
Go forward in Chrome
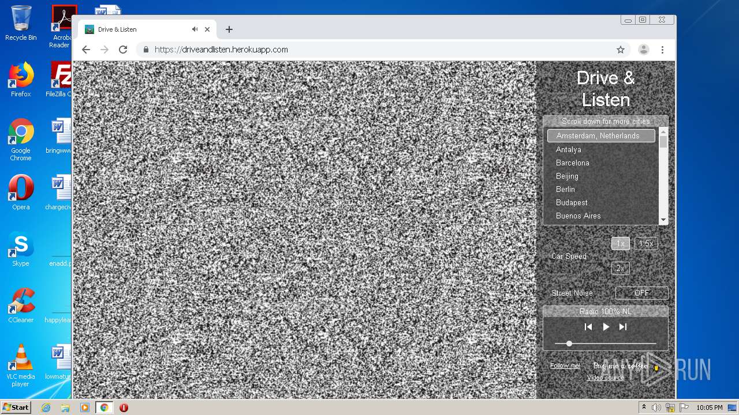point(104,50)
